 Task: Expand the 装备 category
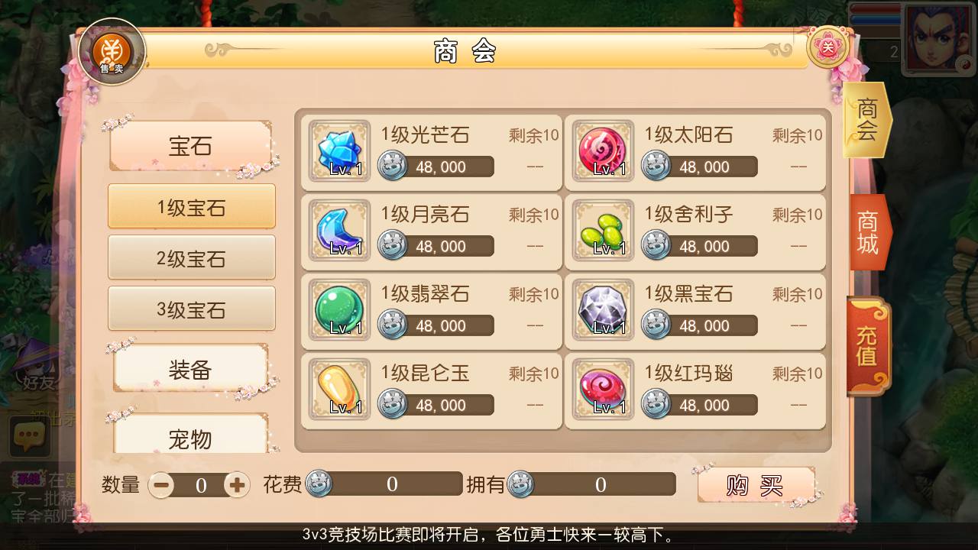[x=190, y=370]
